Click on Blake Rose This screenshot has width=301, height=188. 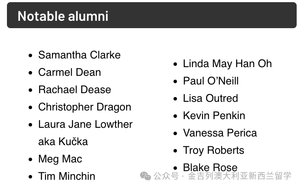click(210, 167)
